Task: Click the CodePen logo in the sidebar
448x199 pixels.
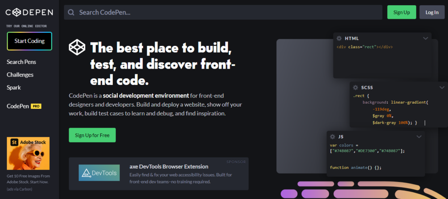Action: (29, 12)
